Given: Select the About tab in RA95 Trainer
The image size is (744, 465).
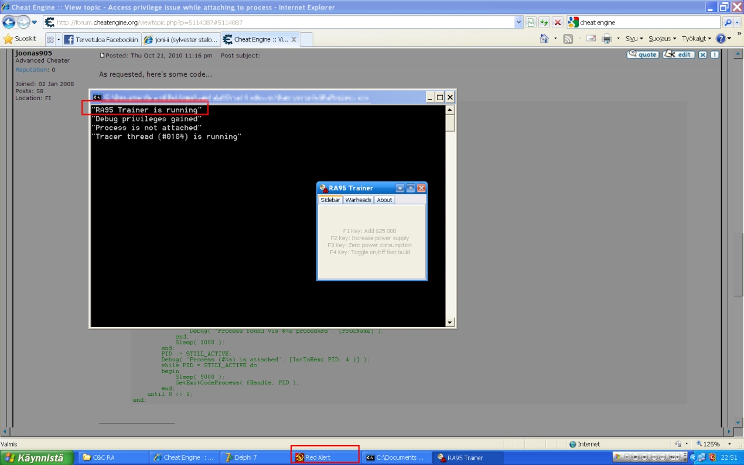Looking at the screenshot, I should pos(384,200).
